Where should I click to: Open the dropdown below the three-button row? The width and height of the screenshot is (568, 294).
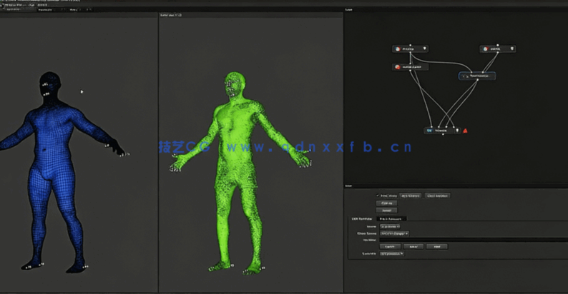coord(393,253)
